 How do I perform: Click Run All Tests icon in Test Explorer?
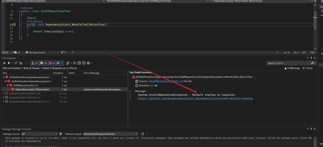click(x=4, y=63)
